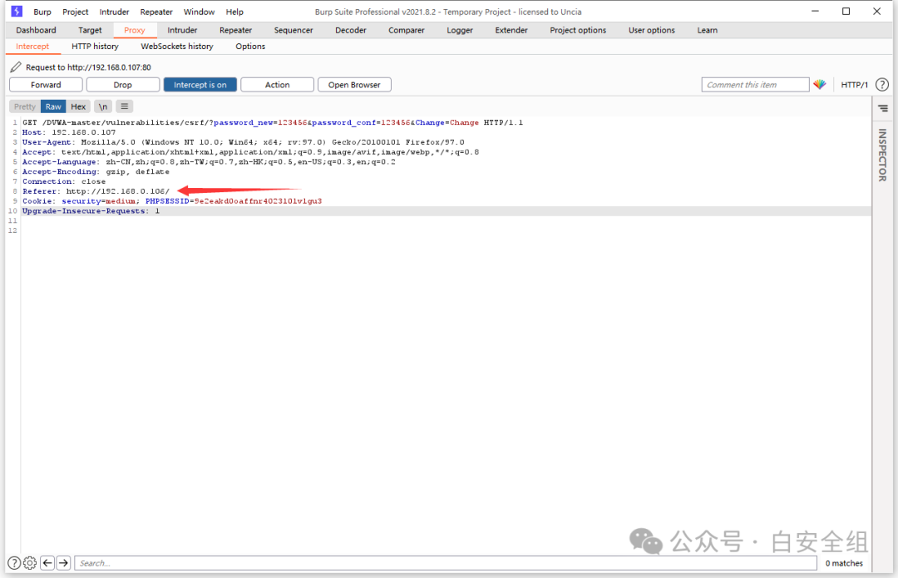Screen dimensions: 898x578
Task: Click the Upgrade-Insecure-Requests header line
Action: pos(91,210)
